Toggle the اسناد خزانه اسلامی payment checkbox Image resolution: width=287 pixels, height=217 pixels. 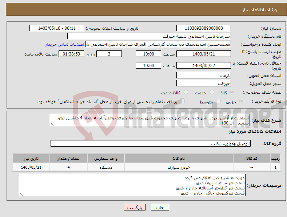183,101
